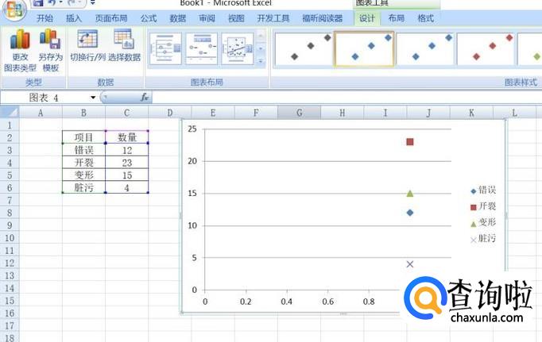Select cell with value 4 in column C
The image size is (542, 342).
click(127, 188)
